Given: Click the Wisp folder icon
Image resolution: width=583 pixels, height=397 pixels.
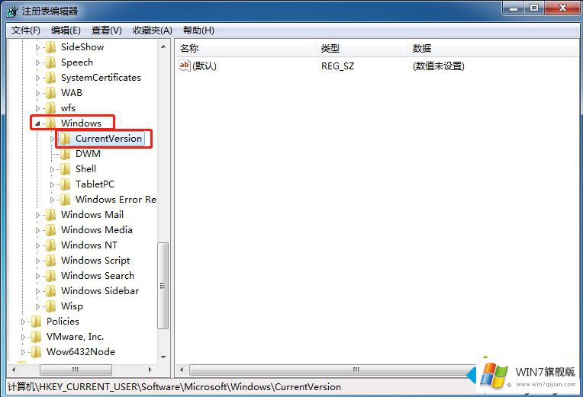Looking at the screenshot, I should [50, 306].
